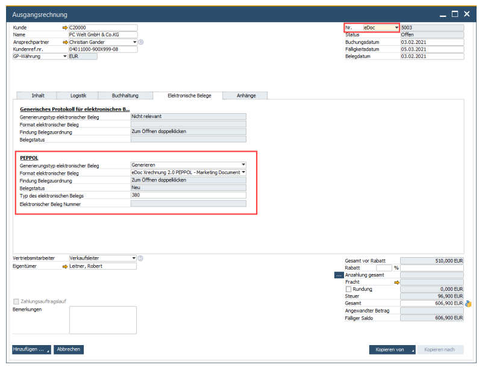
Task: Open the Ansprechpartner dropdown
Action: 134,42
